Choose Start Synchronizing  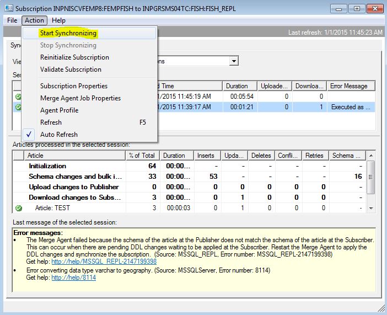coord(89,33)
